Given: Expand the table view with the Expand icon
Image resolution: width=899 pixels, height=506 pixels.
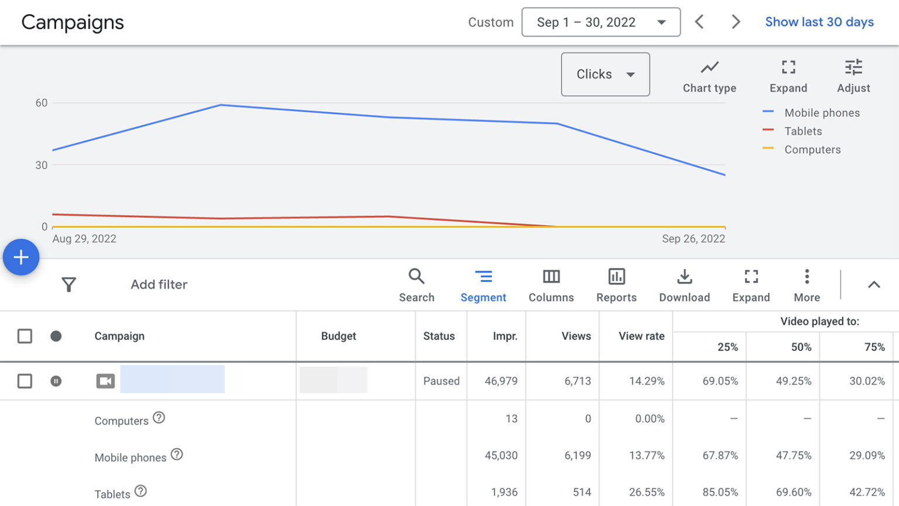Looking at the screenshot, I should tap(751, 284).
